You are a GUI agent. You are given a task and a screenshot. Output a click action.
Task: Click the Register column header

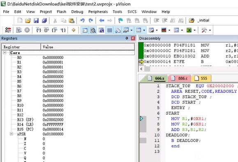point(21,47)
